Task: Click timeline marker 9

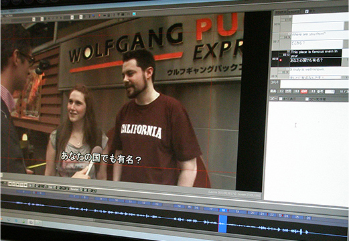Action: tap(101, 199)
